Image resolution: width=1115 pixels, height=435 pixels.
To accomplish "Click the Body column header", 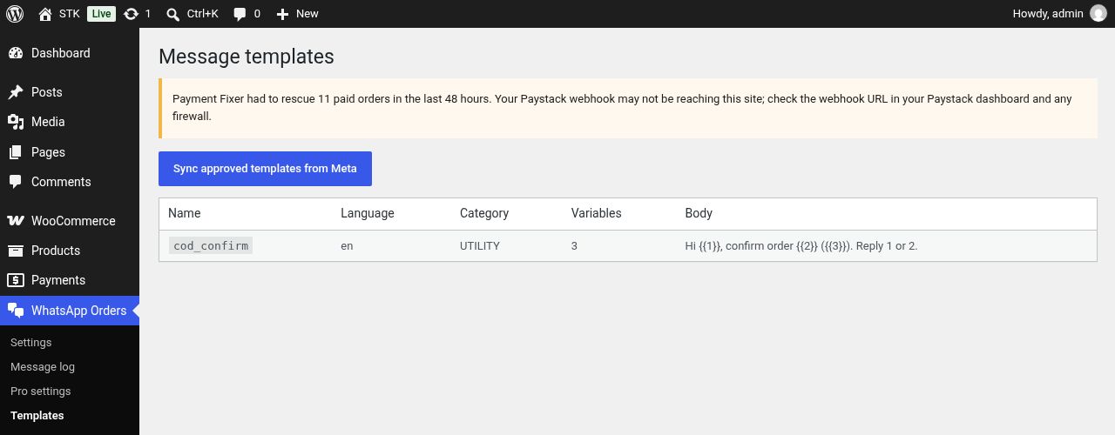I will (x=699, y=213).
